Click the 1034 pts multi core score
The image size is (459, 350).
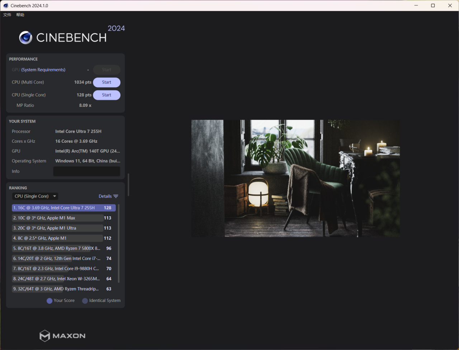coord(83,82)
